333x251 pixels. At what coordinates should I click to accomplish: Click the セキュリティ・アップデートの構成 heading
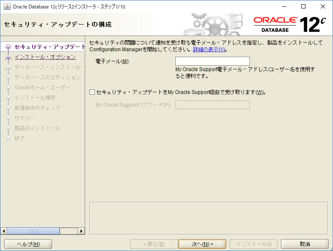[x=58, y=25]
